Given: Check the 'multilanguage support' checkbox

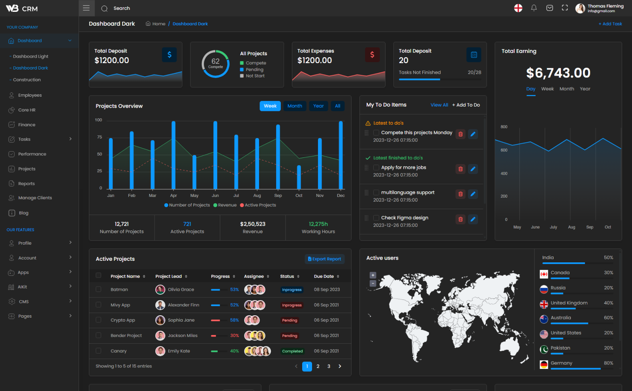Looking at the screenshot, I should pyautogui.click(x=376, y=193).
